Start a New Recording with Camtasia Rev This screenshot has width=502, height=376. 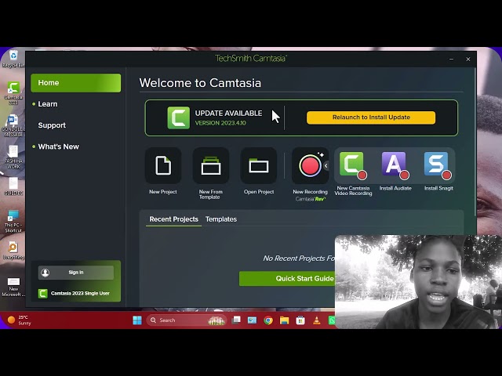point(310,165)
